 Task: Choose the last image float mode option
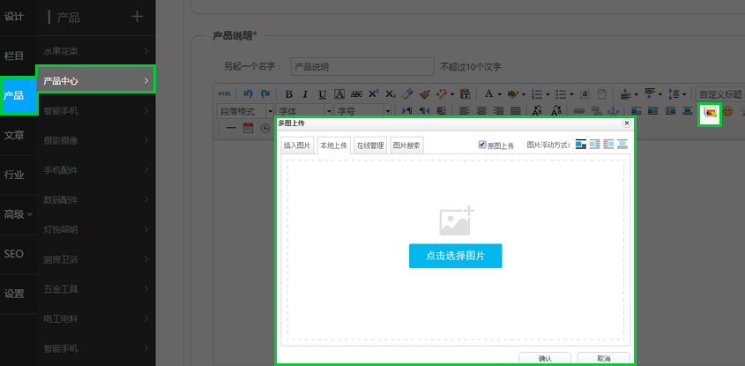coord(622,145)
